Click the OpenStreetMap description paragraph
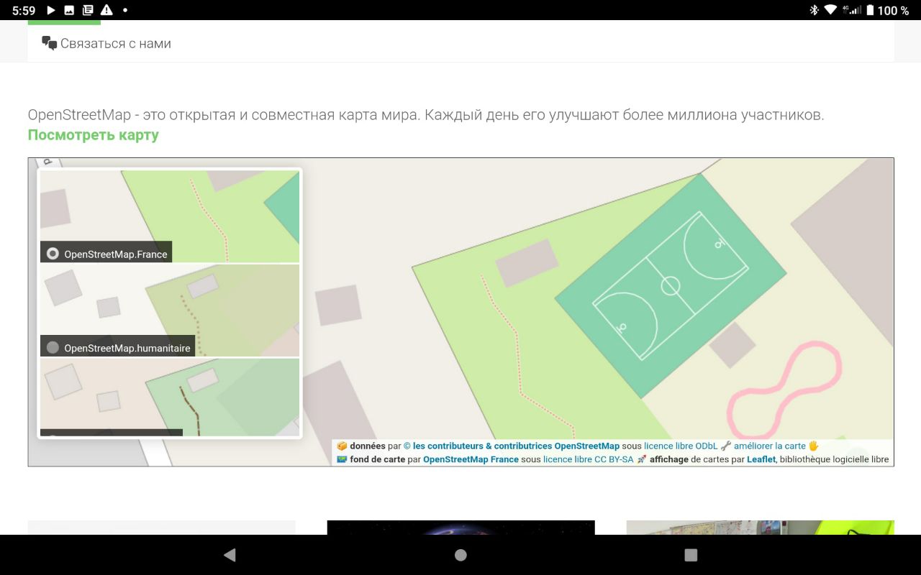 coord(426,115)
